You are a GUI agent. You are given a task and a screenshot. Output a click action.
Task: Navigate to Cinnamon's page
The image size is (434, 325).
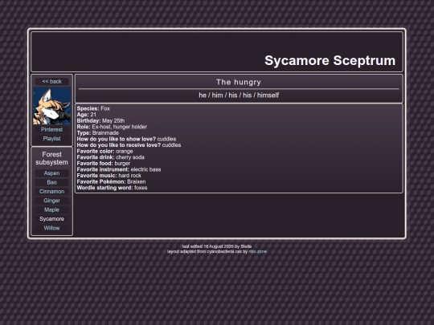51,192
